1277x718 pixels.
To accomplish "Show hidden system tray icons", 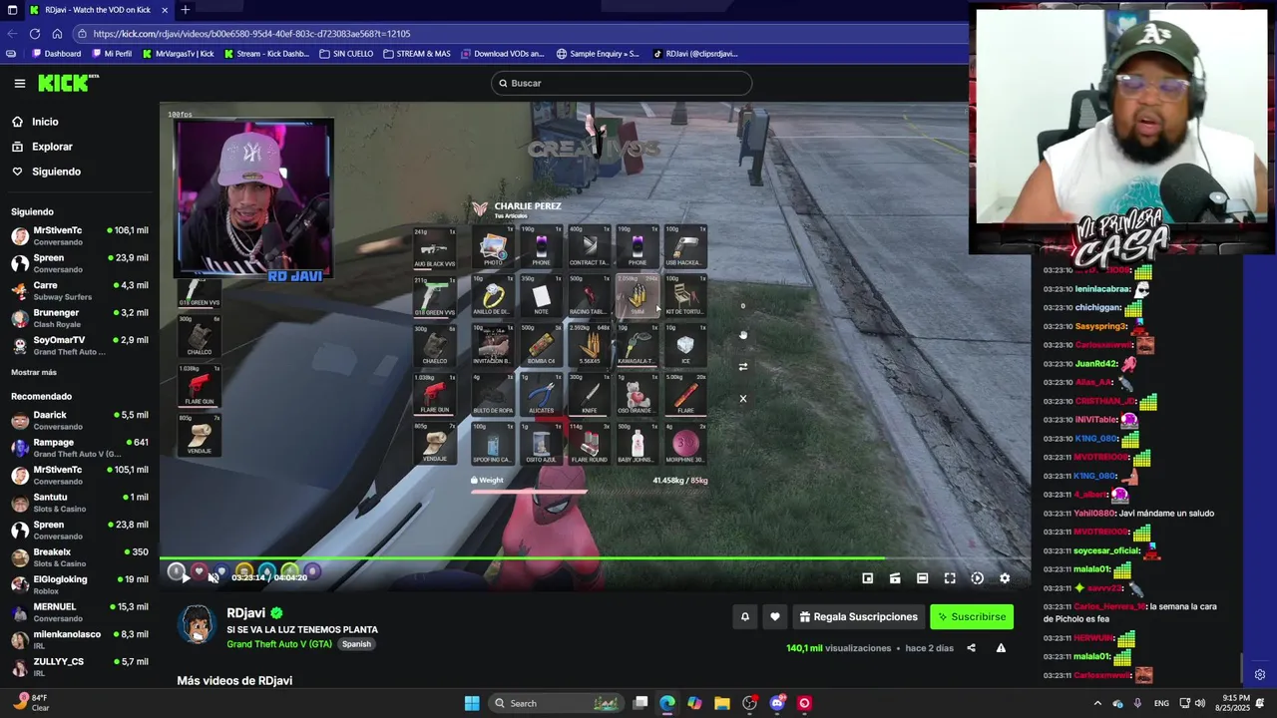I will 1097,703.
